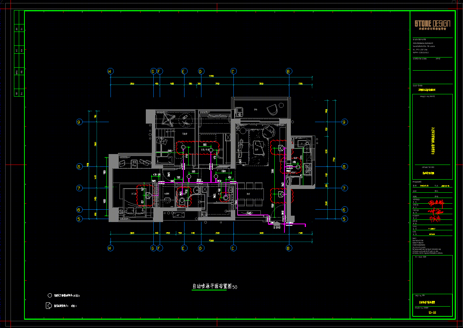Click the top grid axis bubble H
This screenshot has height=328, width=463.
[110, 71]
